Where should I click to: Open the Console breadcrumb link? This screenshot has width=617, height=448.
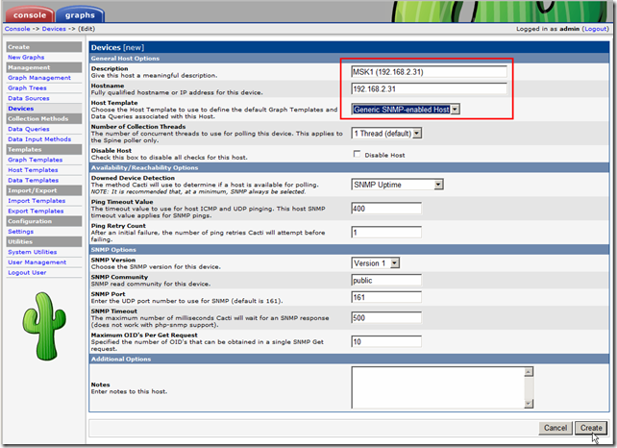(x=17, y=29)
